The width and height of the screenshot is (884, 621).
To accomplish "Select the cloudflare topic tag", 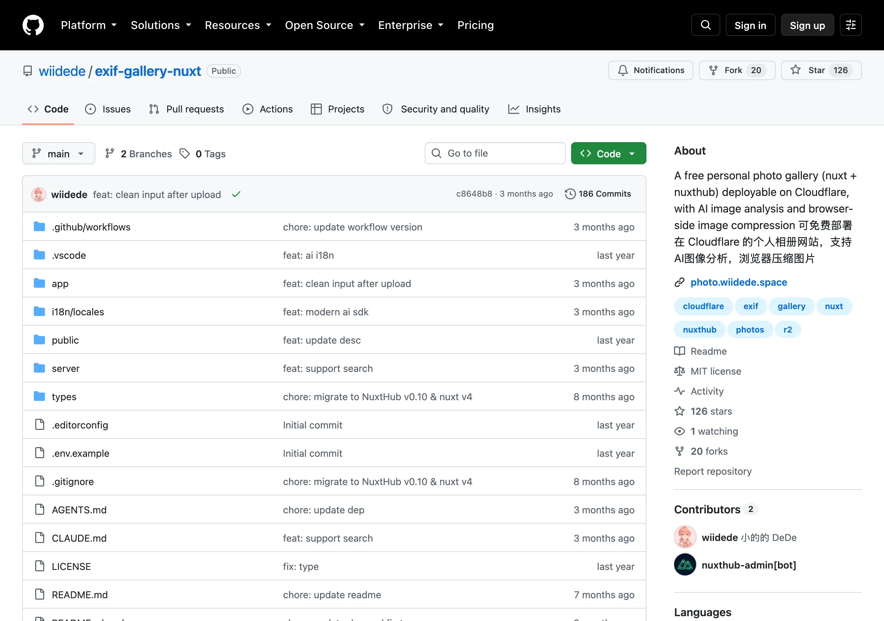I will click(x=703, y=306).
